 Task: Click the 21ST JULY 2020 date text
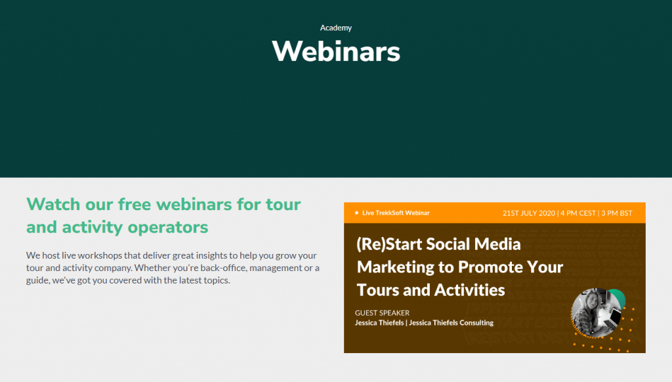pos(529,213)
